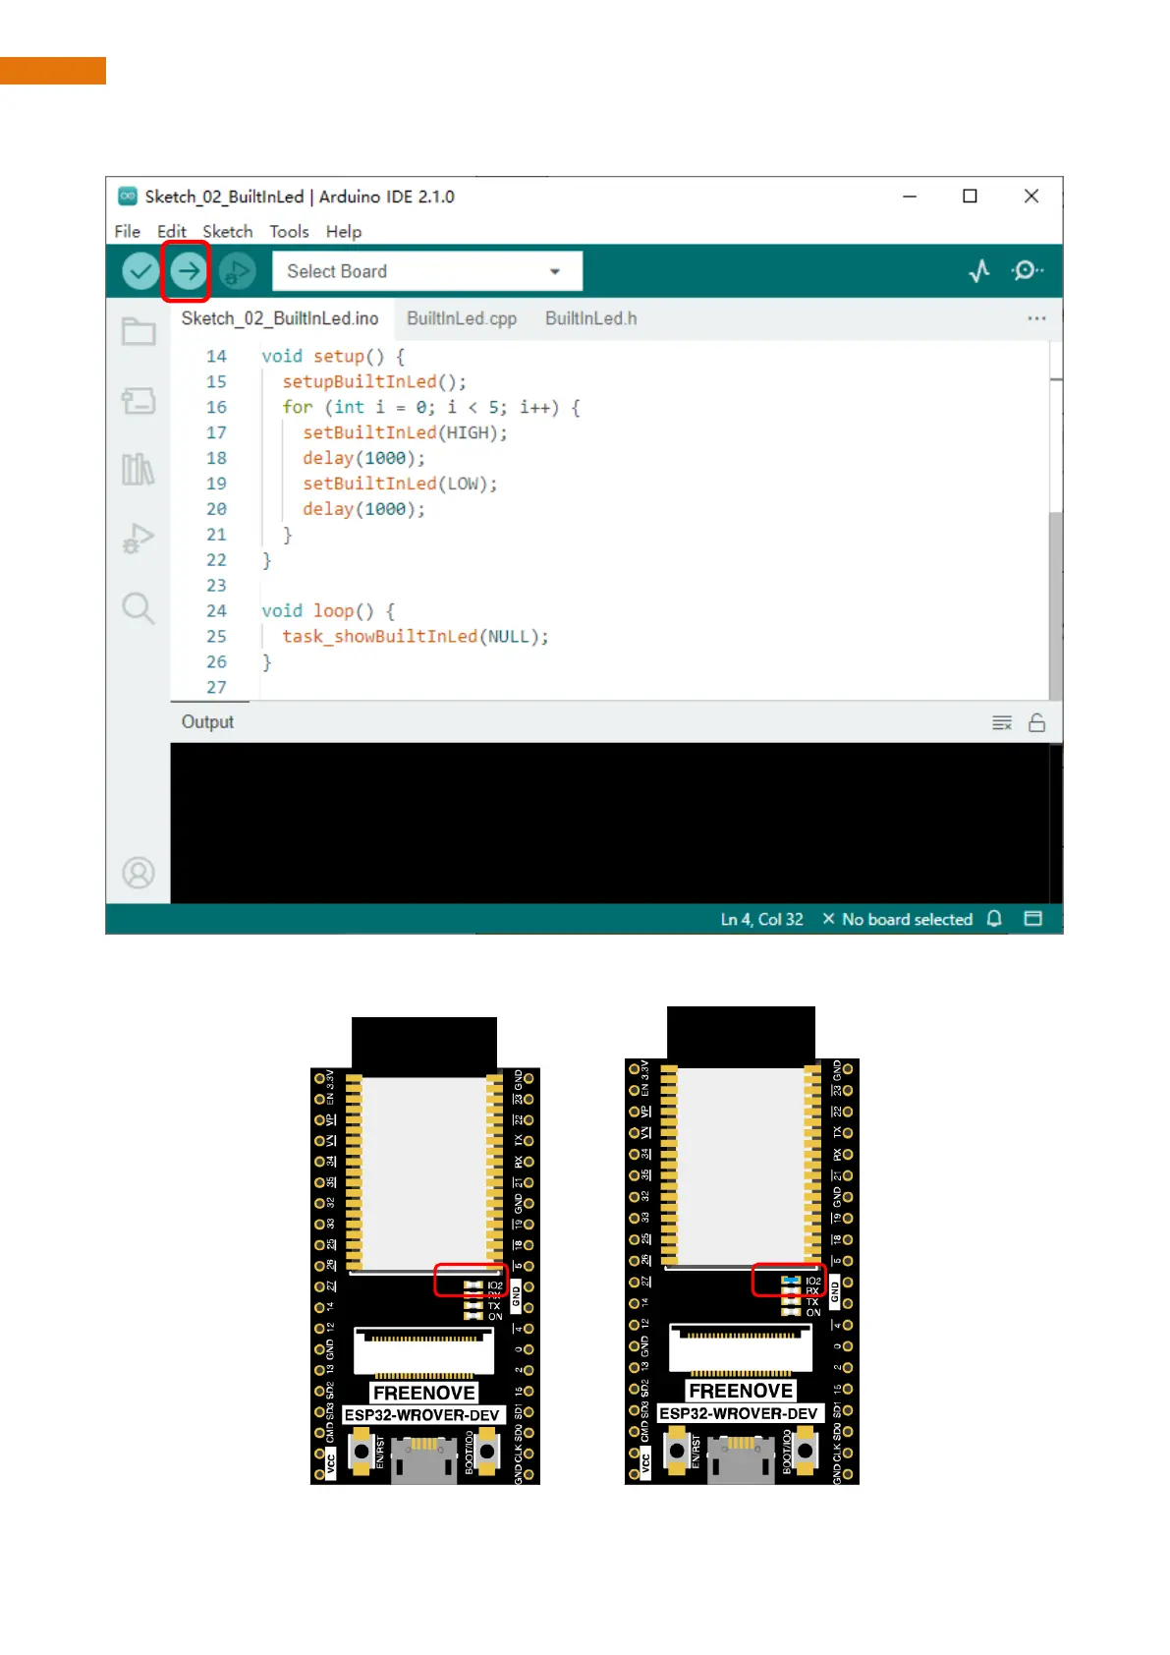The image size is (1170, 1655).
Task: Switch to the BuiltInLed.h tab
Action: pyautogui.click(x=591, y=318)
